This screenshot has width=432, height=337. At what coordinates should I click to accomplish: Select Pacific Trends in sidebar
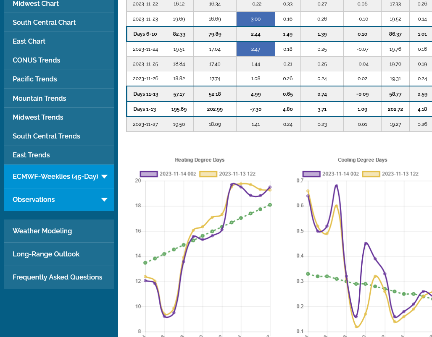(34, 79)
